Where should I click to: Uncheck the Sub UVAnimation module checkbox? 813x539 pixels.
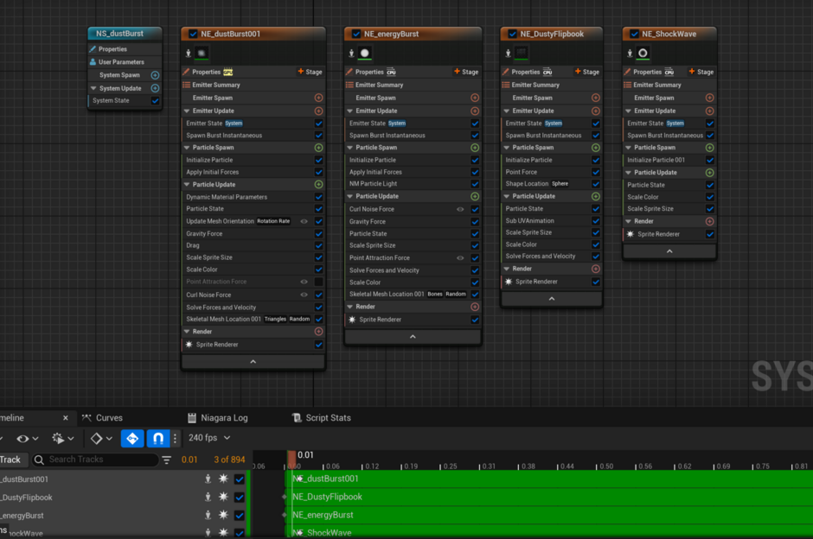pyautogui.click(x=596, y=220)
